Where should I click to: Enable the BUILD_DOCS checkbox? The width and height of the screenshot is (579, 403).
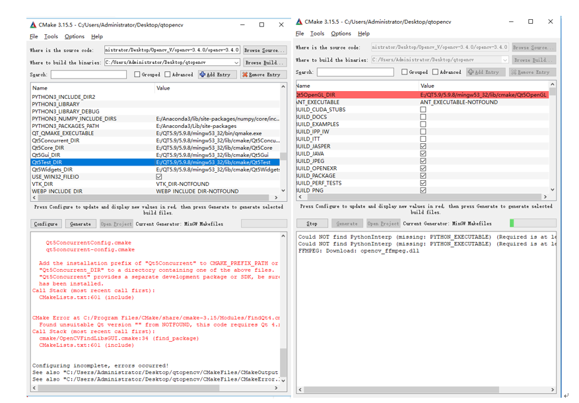coord(423,117)
